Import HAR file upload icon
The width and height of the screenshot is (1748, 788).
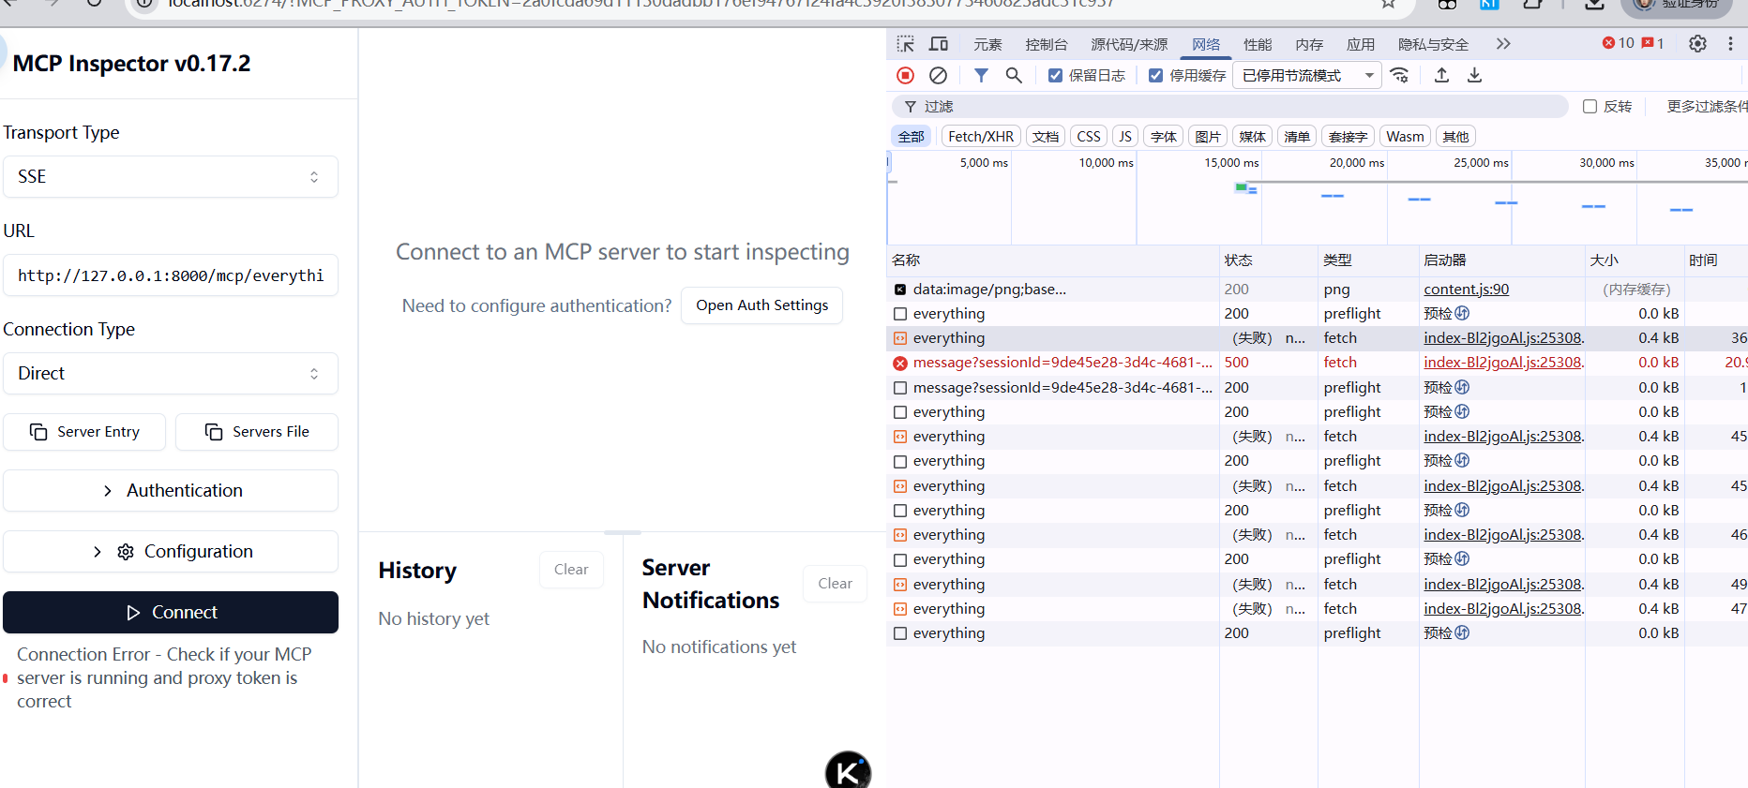[1441, 75]
